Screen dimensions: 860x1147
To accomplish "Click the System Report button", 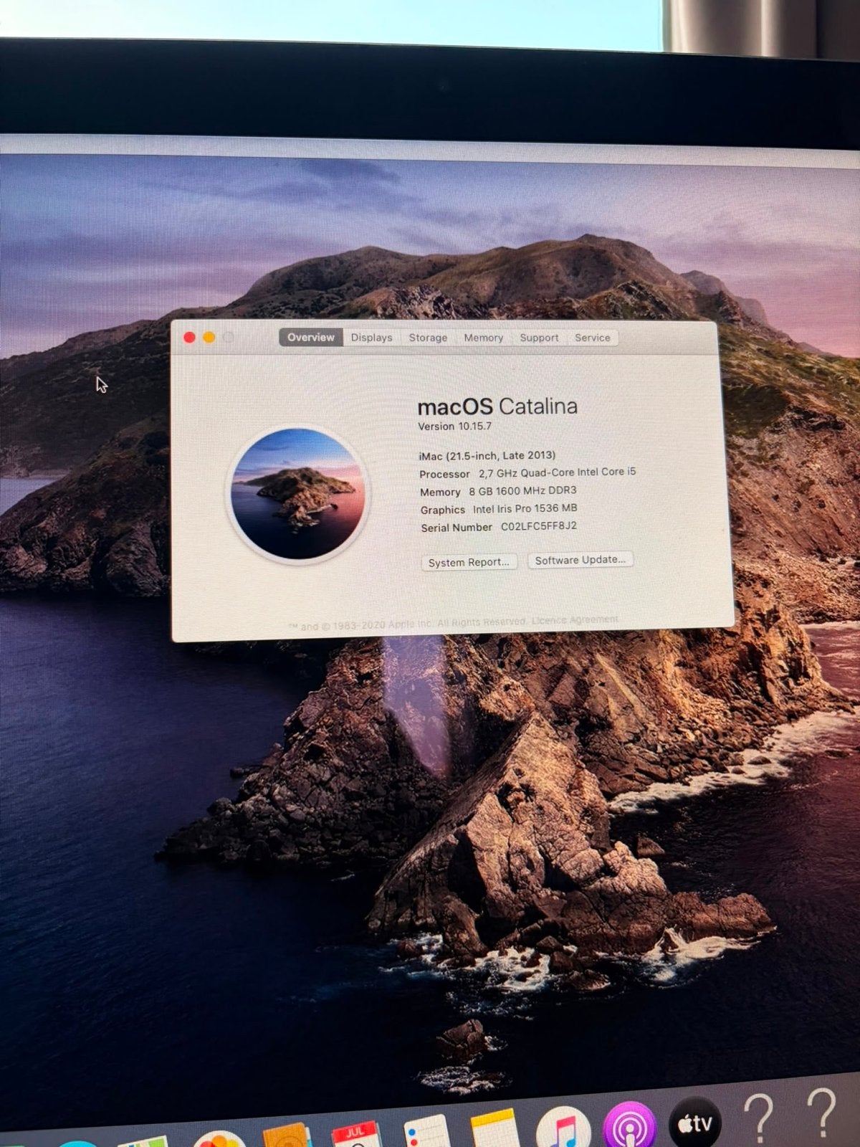I will point(469,562).
